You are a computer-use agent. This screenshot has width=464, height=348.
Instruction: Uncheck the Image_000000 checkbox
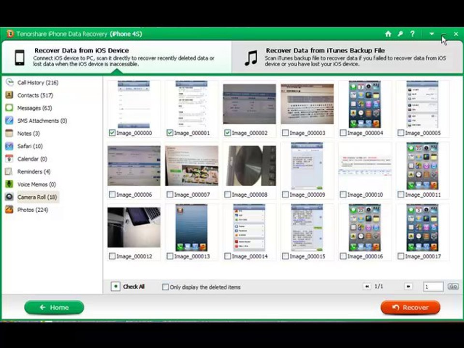pyautogui.click(x=112, y=133)
